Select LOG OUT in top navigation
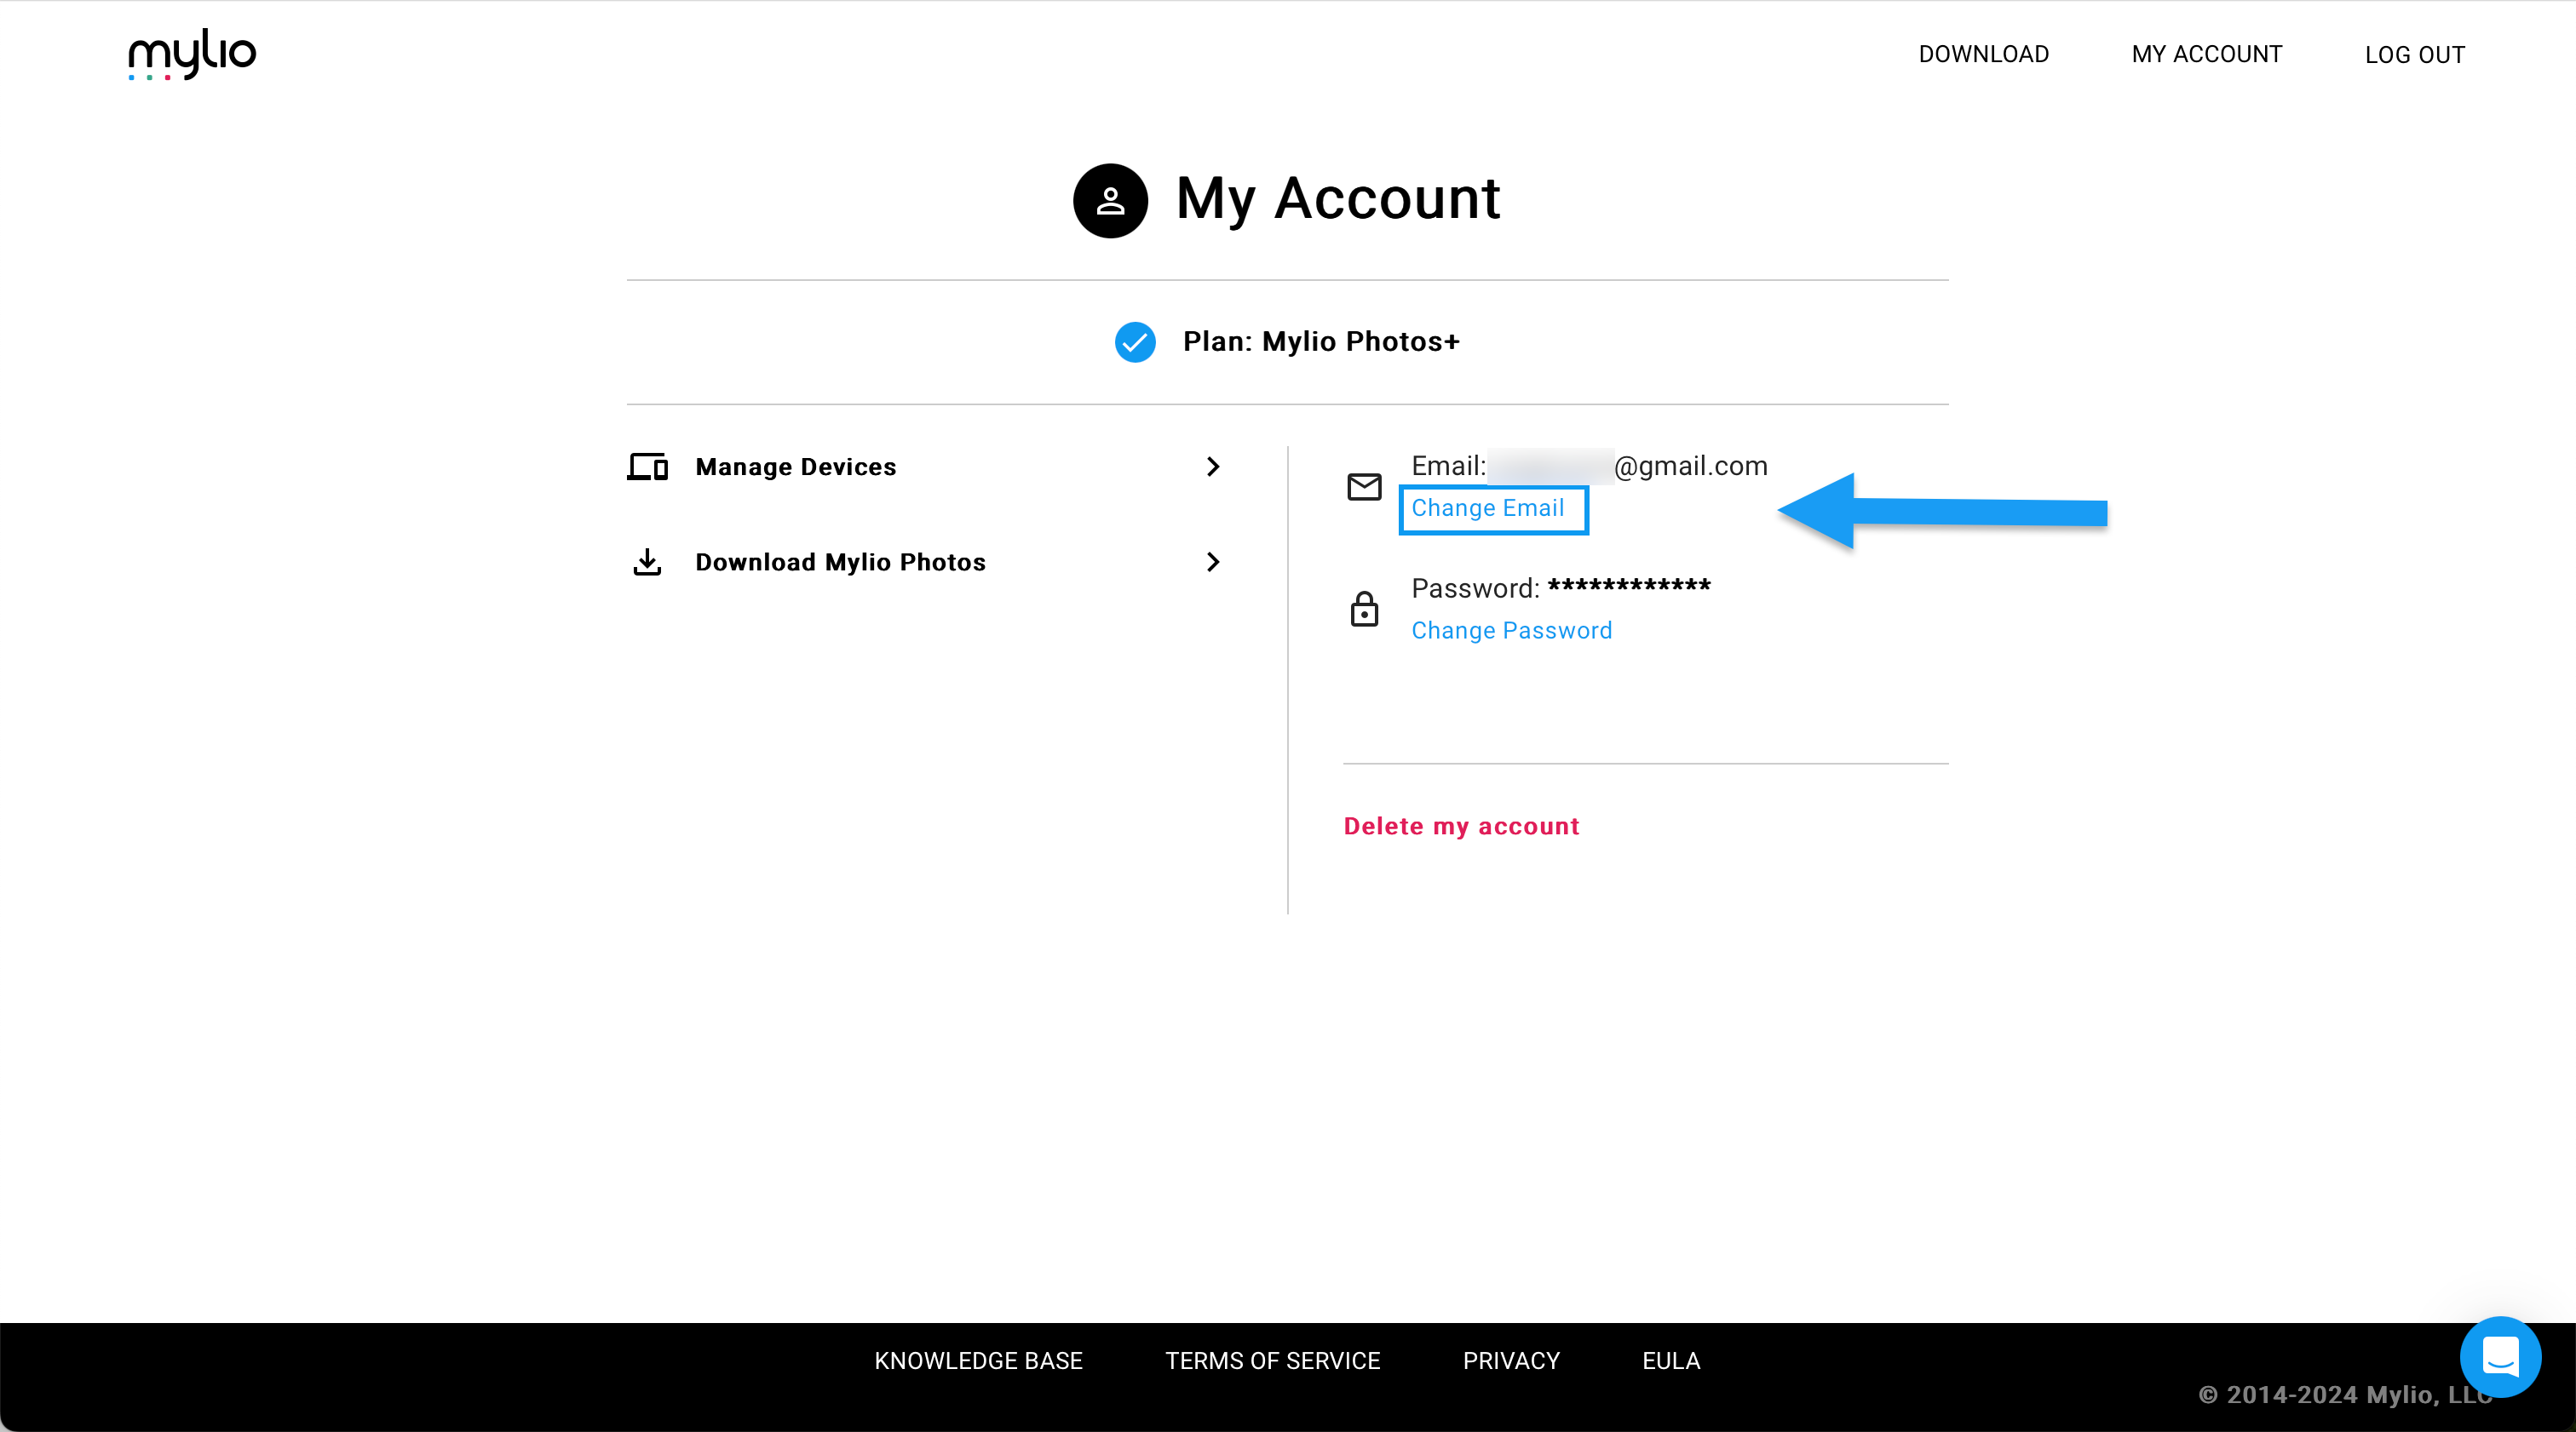Image resolution: width=2576 pixels, height=1432 pixels. point(2414,55)
